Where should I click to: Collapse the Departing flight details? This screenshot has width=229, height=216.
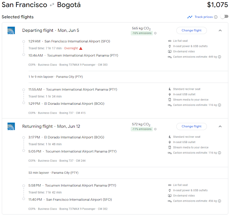[220, 31]
